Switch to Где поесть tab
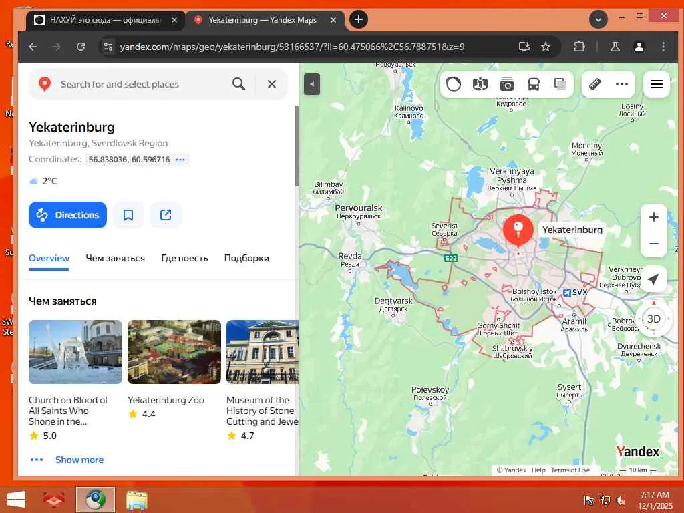Image resolution: width=684 pixels, height=513 pixels. click(184, 258)
